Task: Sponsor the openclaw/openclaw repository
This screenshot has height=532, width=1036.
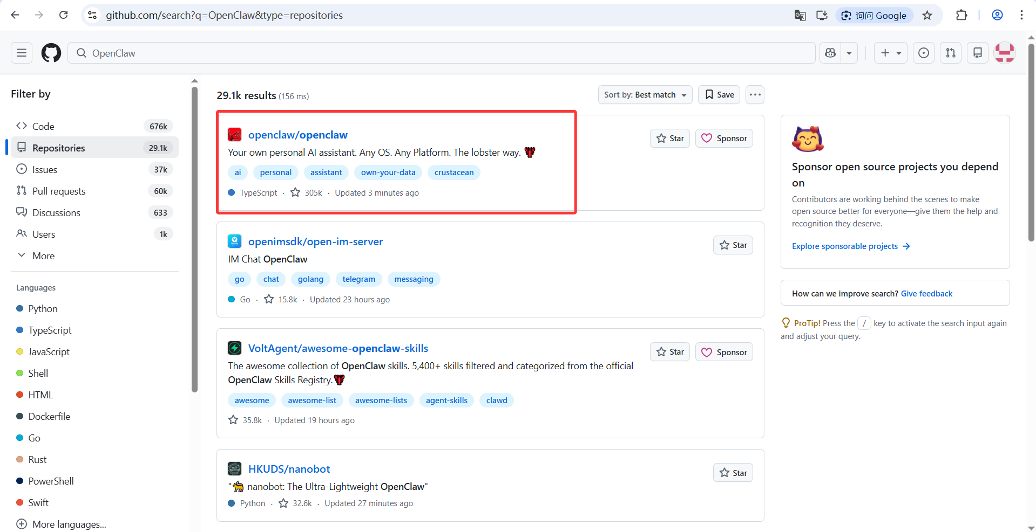Action: 724,139
